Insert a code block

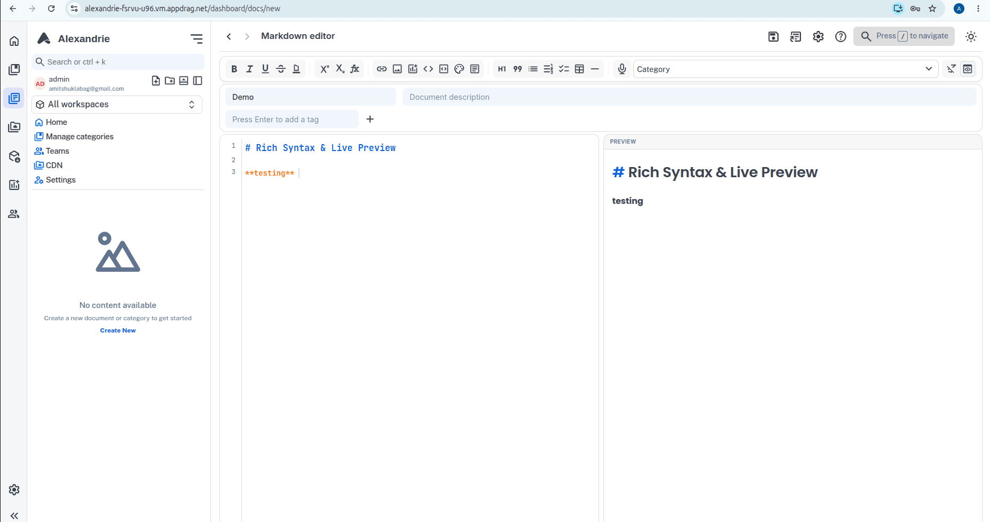click(x=444, y=69)
